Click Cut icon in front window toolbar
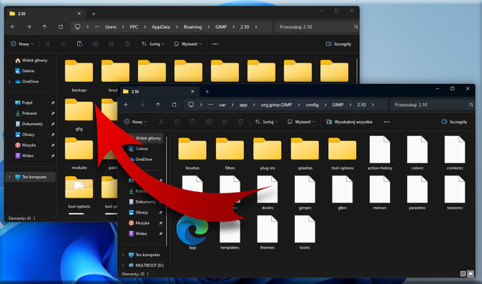Image resolution: width=482 pixels, height=284 pixels. 161,122
